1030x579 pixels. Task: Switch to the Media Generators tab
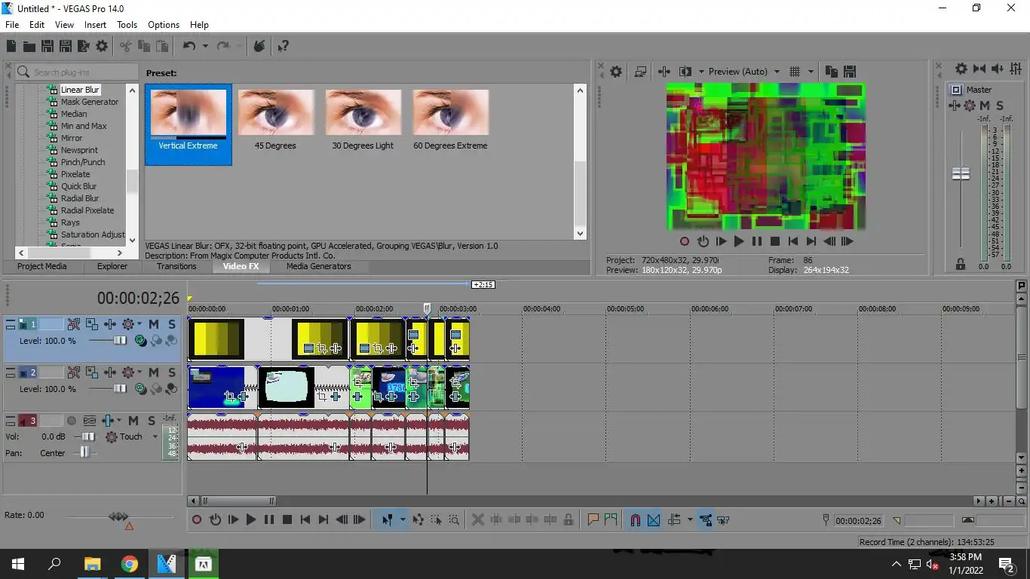319,266
